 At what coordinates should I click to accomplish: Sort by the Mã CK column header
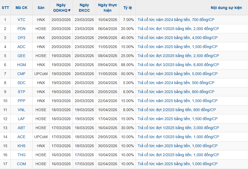(21, 8)
